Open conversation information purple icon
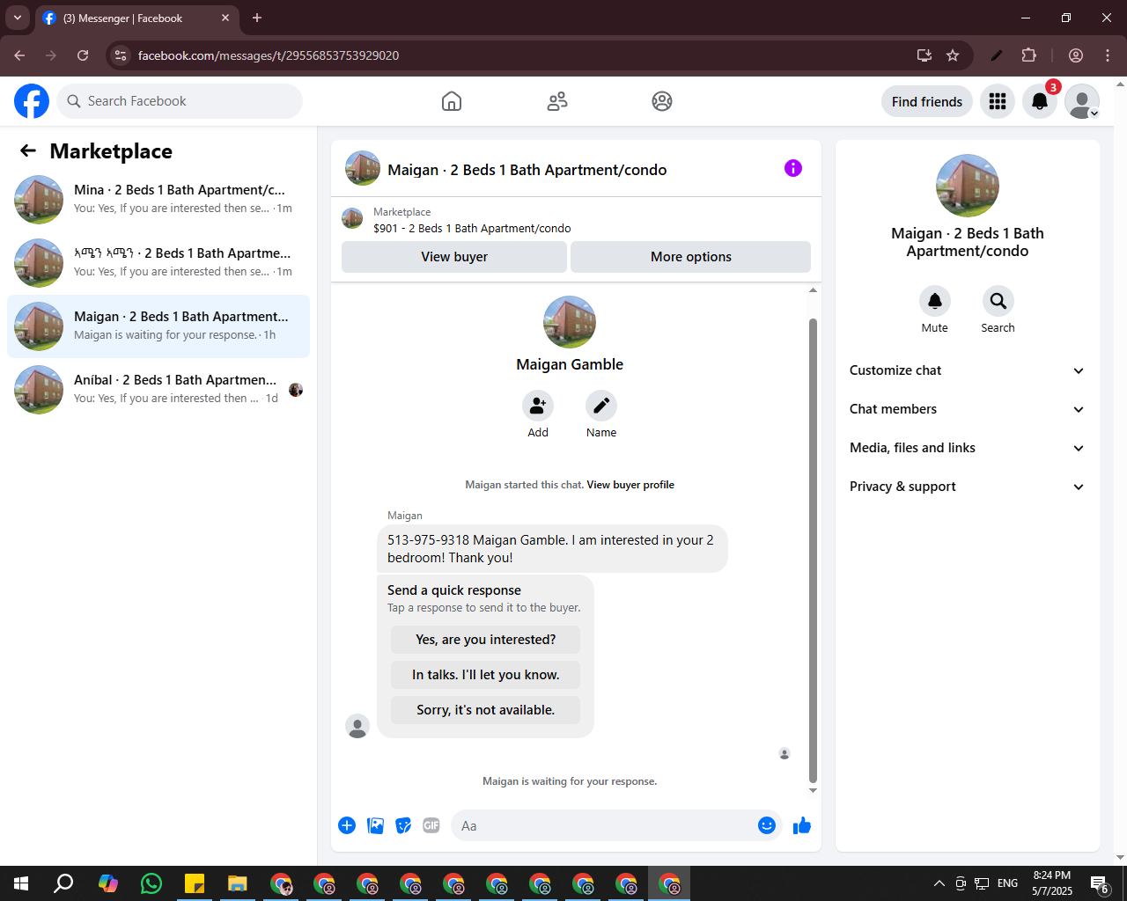1127x901 pixels. (x=793, y=168)
